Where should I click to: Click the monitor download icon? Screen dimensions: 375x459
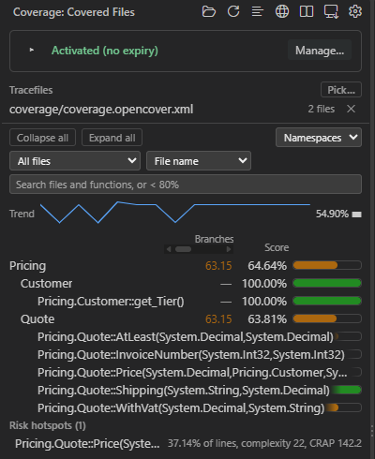click(331, 12)
